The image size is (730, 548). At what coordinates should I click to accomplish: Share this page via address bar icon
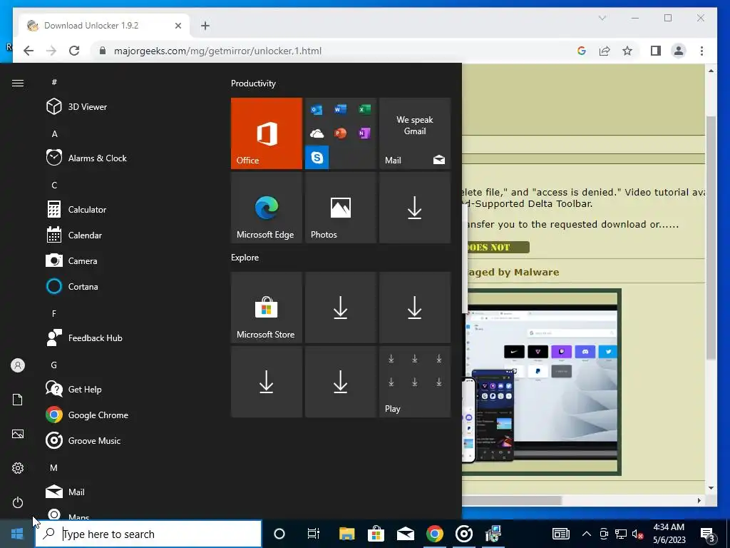tap(605, 51)
